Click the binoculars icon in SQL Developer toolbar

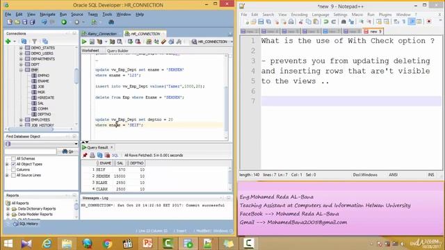point(111,22)
